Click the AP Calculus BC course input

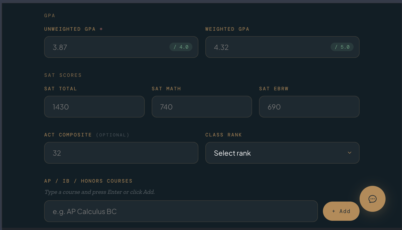[181, 211]
